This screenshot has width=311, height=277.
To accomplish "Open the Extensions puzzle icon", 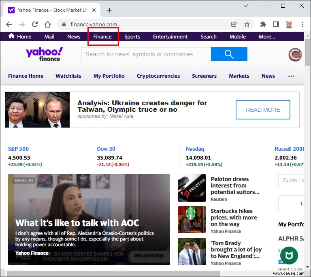I will (263, 24).
